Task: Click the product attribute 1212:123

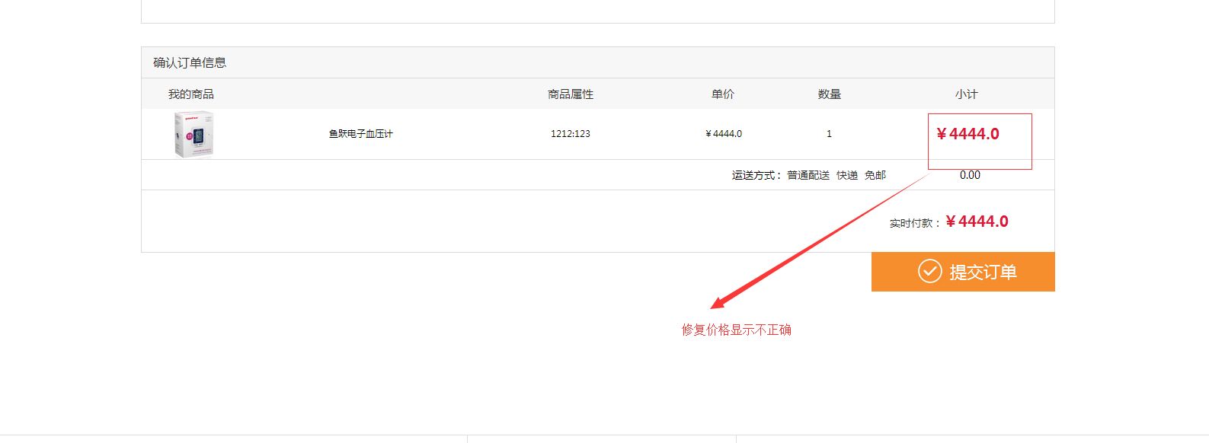Action: pyautogui.click(x=570, y=134)
